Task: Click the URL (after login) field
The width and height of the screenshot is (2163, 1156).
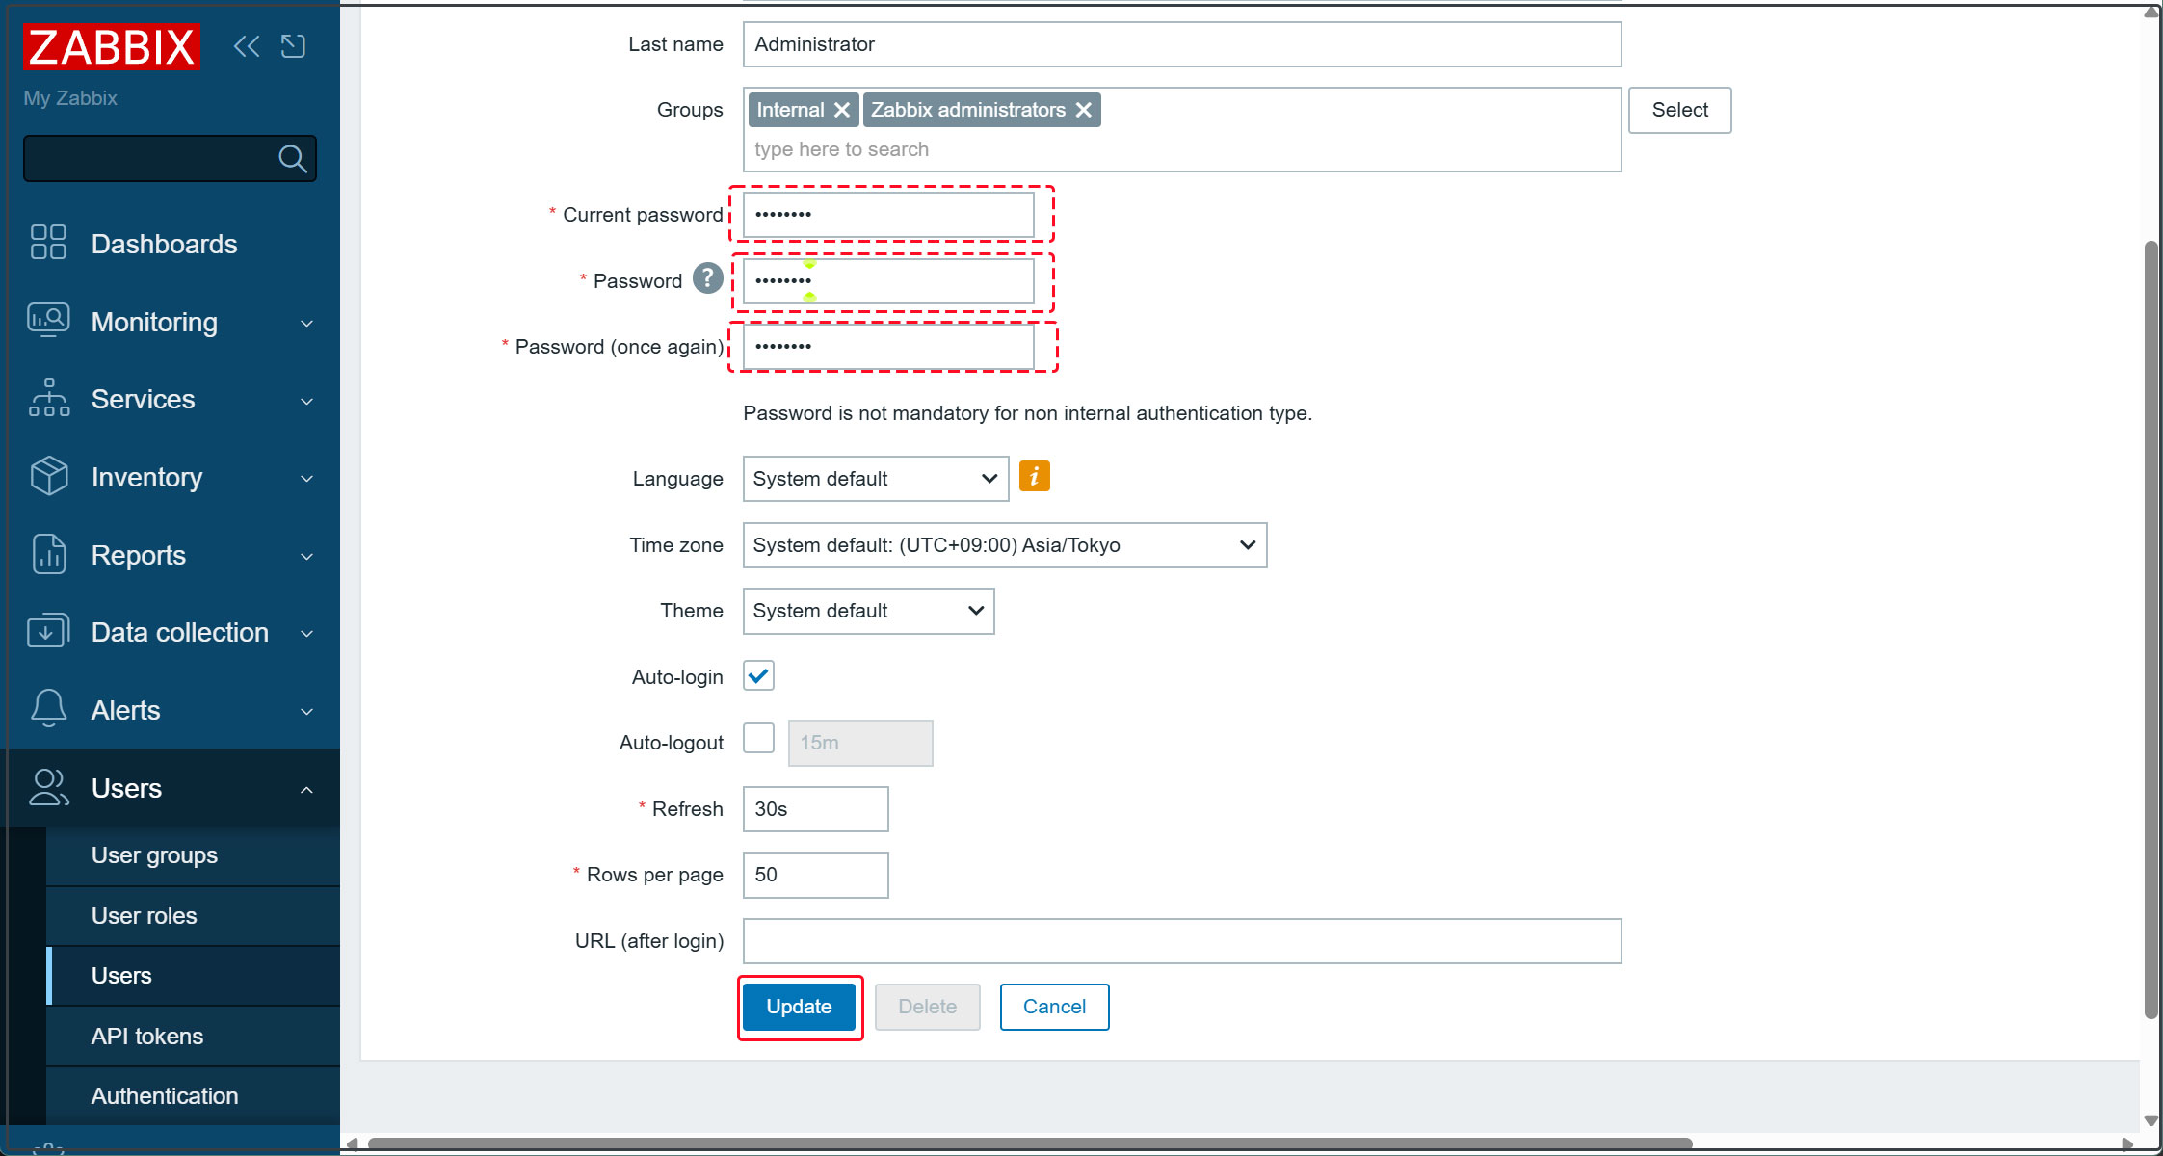Action: pos(1181,941)
